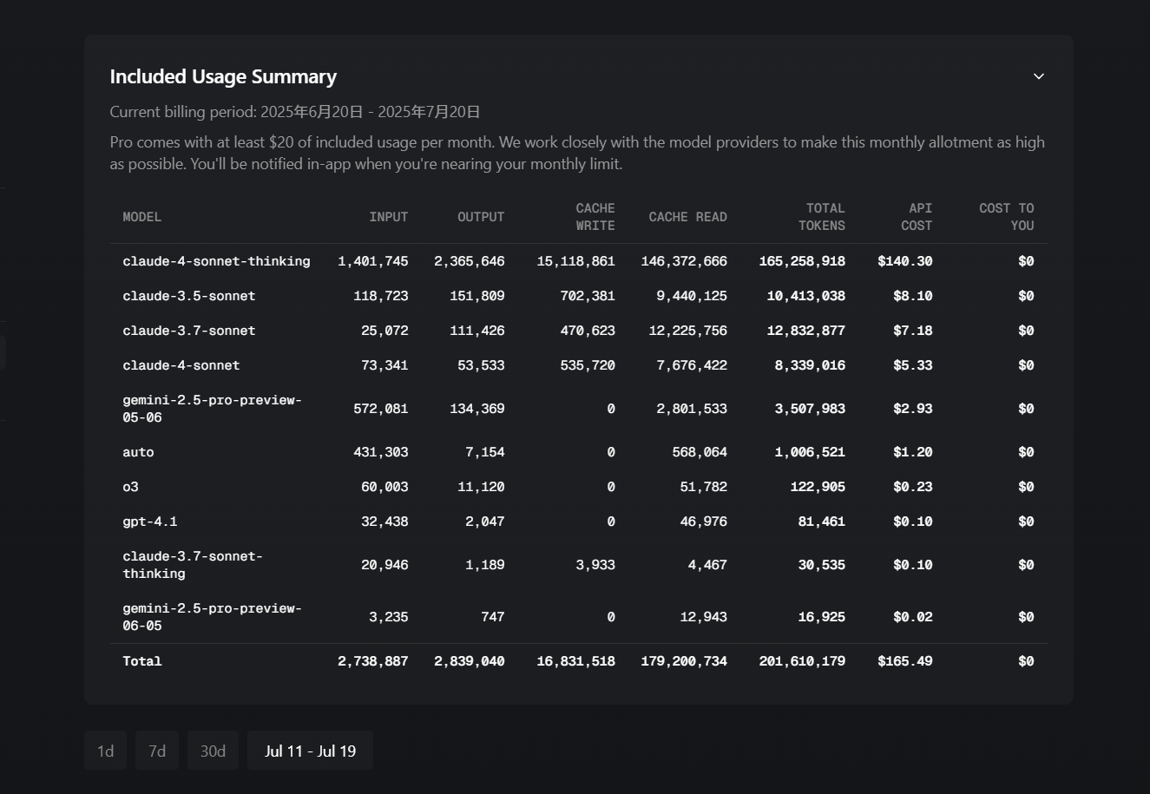Click the API COST column header
This screenshot has width=1150, height=794.
click(x=917, y=217)
